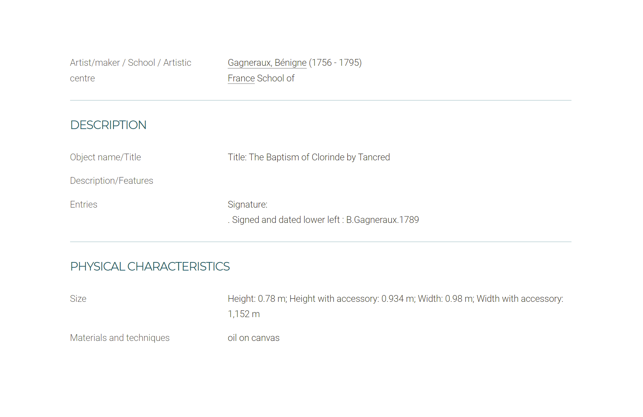Click the Description/Features field label
Viewport: 643px width, 417px height.
coord(111,181)
